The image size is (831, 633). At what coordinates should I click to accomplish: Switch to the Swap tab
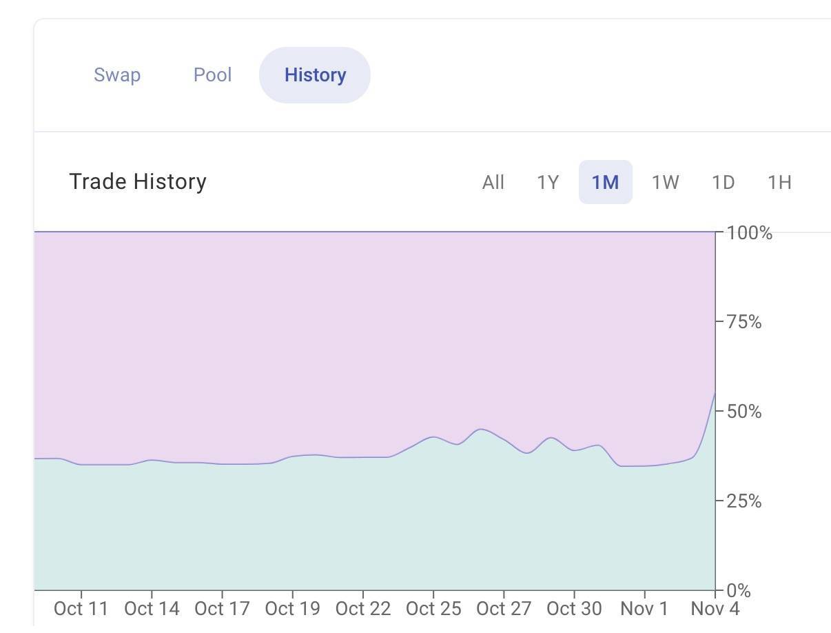117,75
